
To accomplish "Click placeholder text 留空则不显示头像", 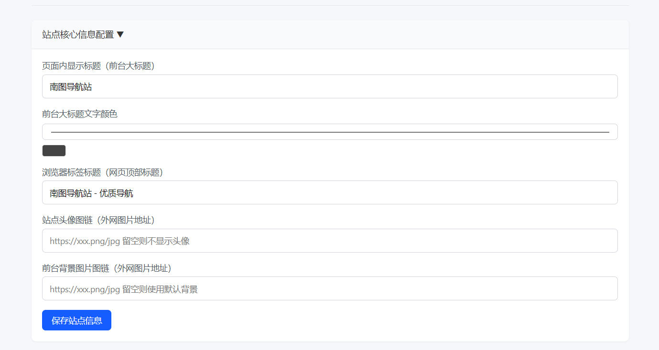I will tap(156, 241).
